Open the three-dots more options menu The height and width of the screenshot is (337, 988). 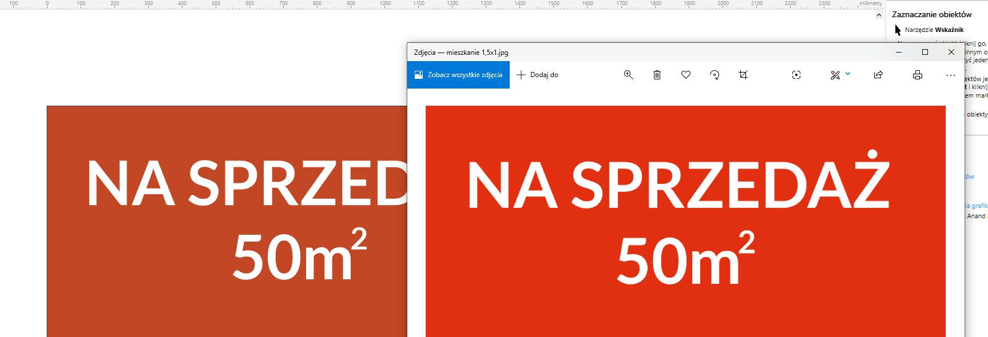950,75
